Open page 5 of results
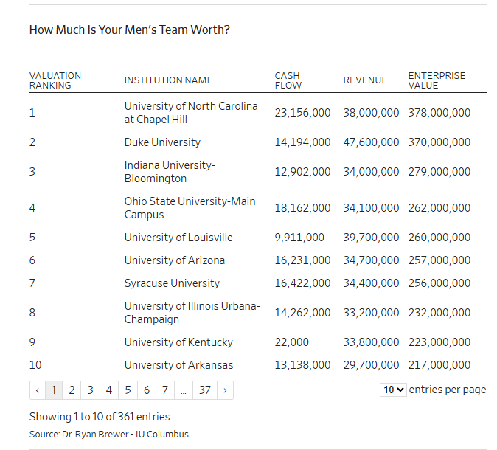The height and width of the screenshot is (450, 497). point(128,390)
